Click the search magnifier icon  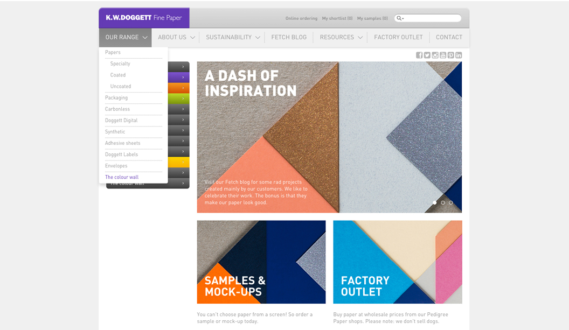(399, 18)
